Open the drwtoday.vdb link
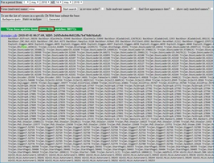Viewport: 214px width, 163px height. click(9, 35)
